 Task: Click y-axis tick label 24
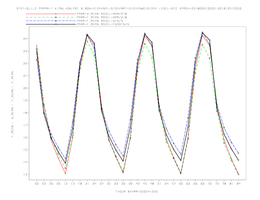tap(26, 39)
